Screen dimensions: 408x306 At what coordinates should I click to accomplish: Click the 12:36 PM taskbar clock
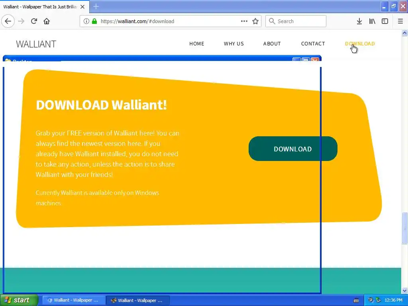[x=393, y=300]
